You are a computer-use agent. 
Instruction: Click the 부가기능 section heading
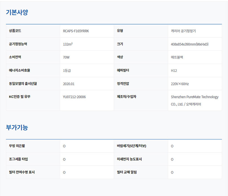pyautogui.click(x=17, y=128)
